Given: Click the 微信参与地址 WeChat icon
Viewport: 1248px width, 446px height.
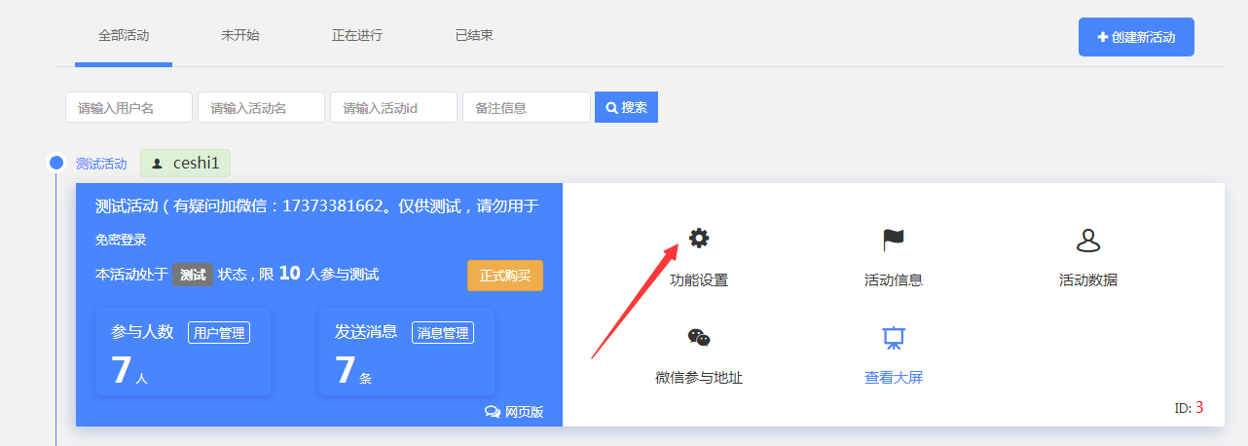Looking at the screenshot, I should pos(699,338).
